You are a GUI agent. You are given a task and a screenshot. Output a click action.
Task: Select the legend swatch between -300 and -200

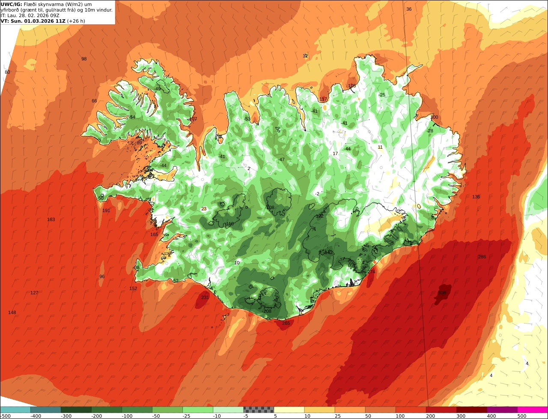click(x=76, y=410)
